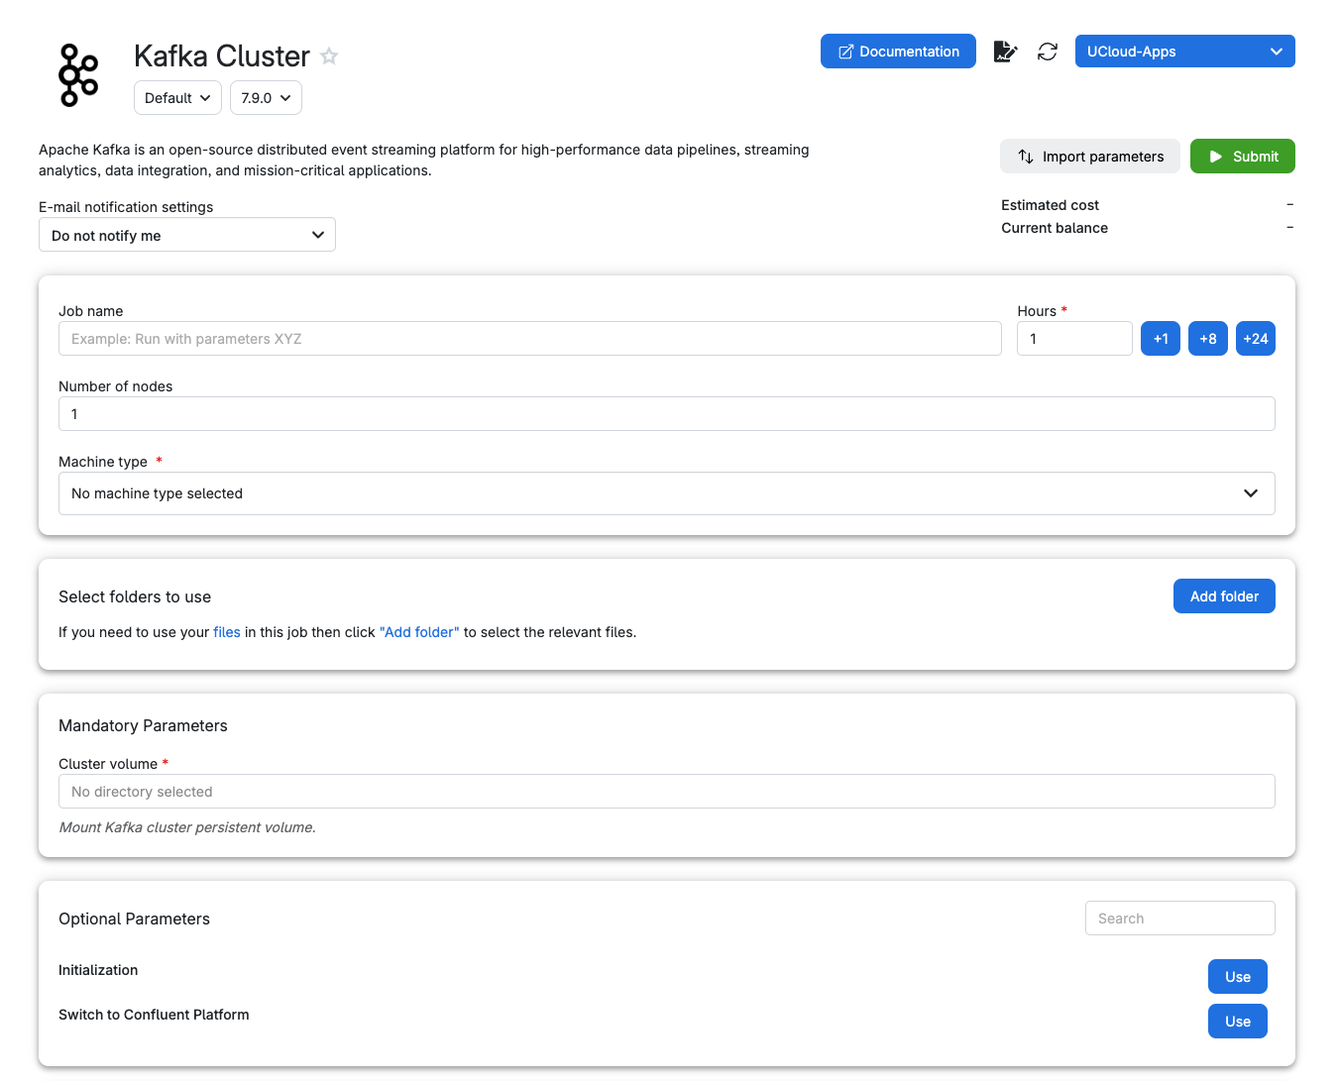This screenshot has height=1081, width=1339.
Task: Click the Mandatory Parameters heading
Action: 143,725
